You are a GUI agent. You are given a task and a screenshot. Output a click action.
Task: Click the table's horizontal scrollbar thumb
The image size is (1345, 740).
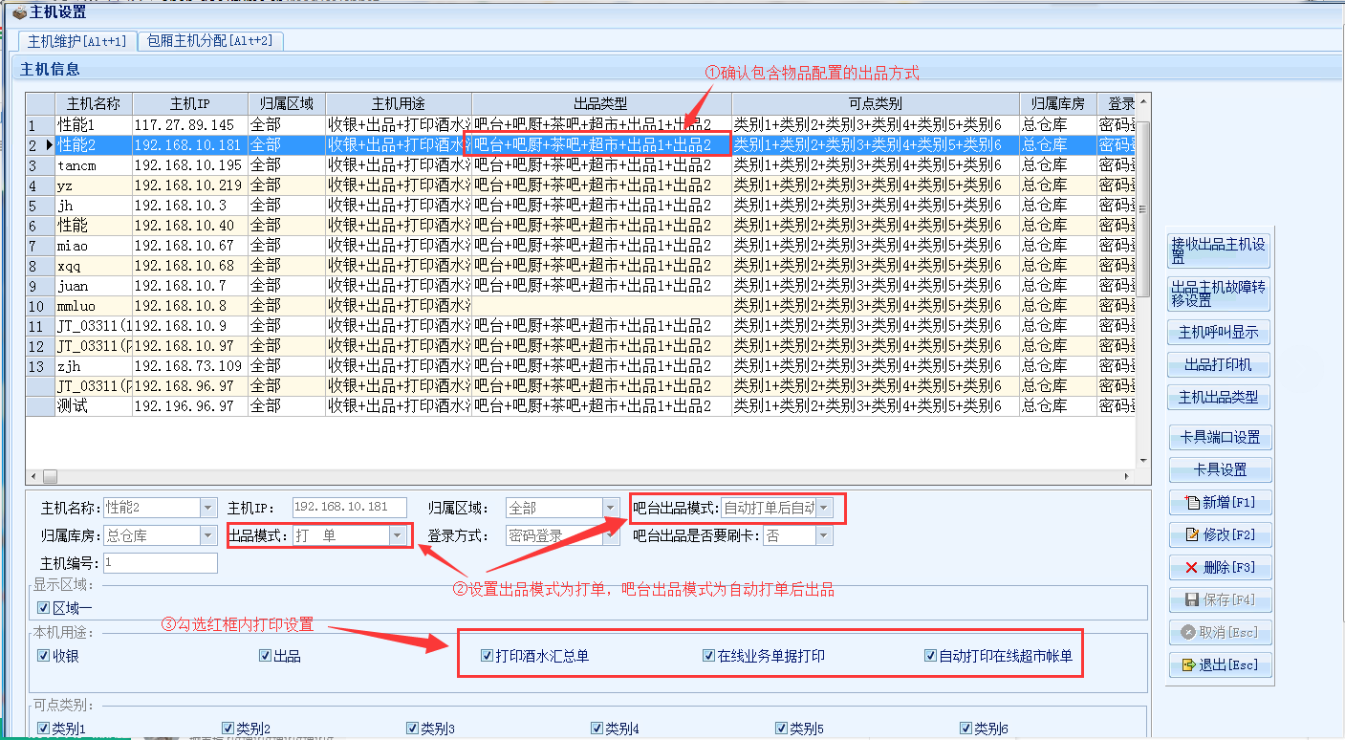(50, 475)
